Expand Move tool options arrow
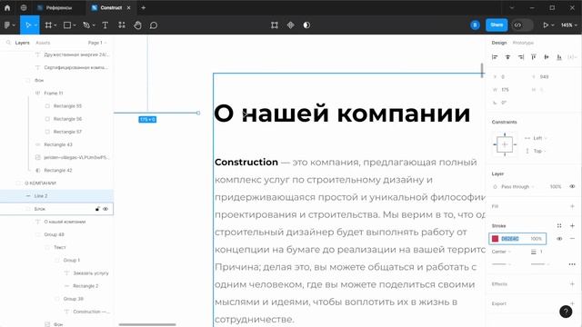Image resolution: width=582 pixels, height=327 pixels. (x=35, y=25)
